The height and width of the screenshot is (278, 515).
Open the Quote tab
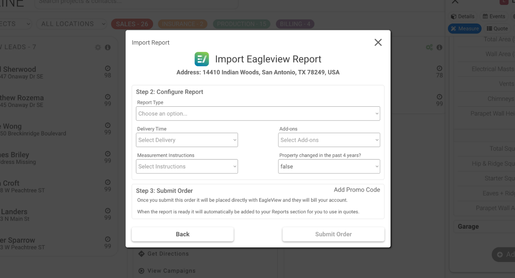[x=497, y=28]
